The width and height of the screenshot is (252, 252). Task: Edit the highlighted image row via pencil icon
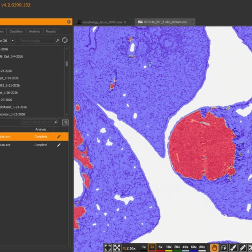pos(59,137)
